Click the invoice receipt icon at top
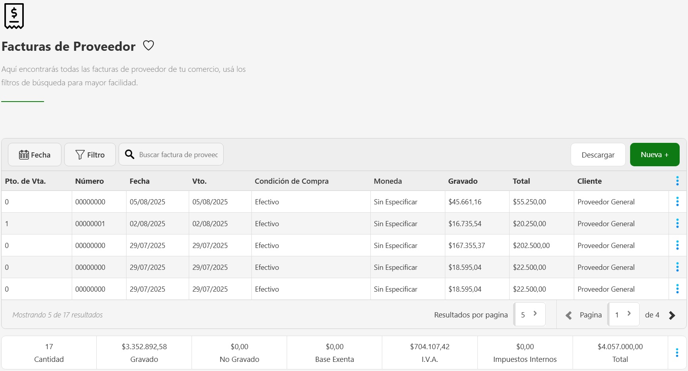 click(x=14, y=16)
